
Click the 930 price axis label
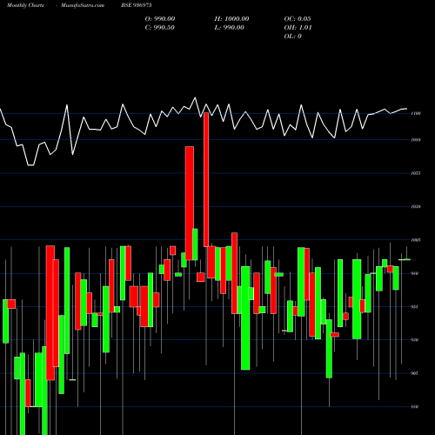coord(415,340)
